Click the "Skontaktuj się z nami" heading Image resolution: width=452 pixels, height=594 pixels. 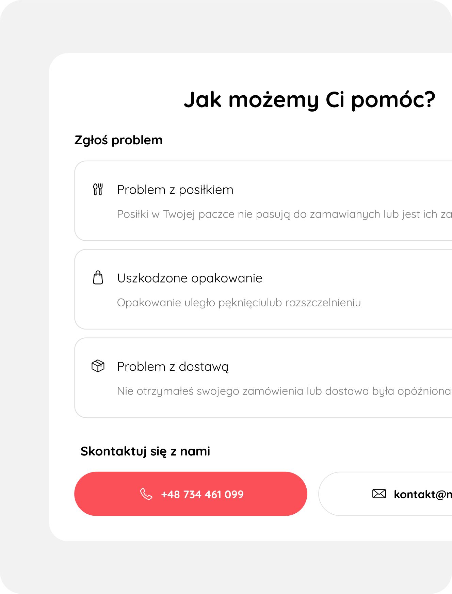pyautogui.click(x=145, y=451)
